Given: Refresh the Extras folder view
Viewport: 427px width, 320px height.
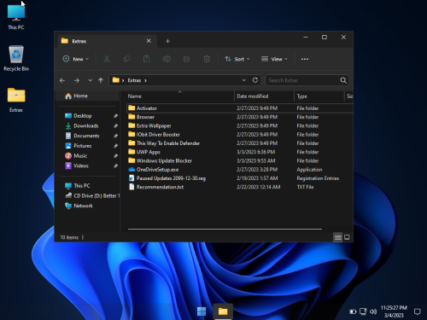Looking at the screenshot, I should (255, 80).
